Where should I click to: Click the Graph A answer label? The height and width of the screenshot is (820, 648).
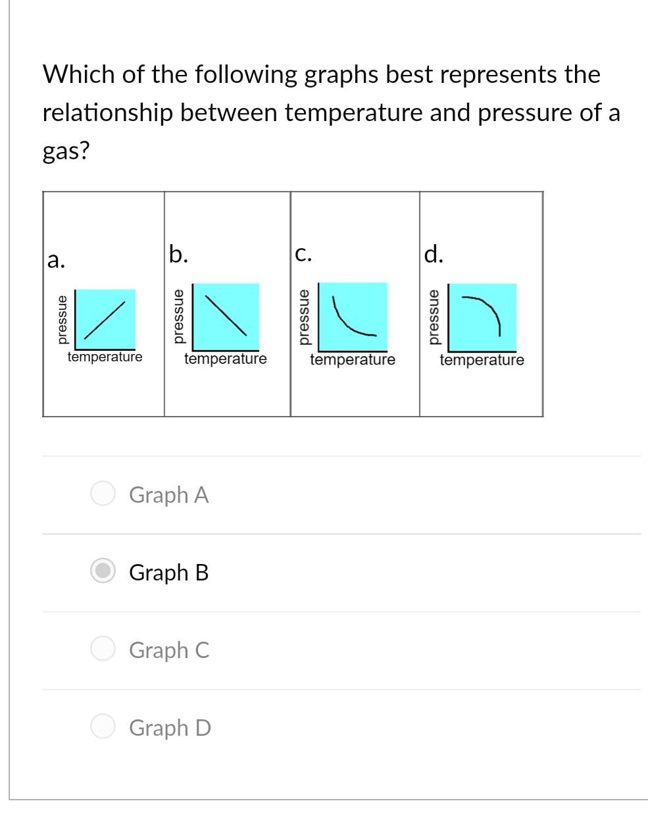pos(169,495)
